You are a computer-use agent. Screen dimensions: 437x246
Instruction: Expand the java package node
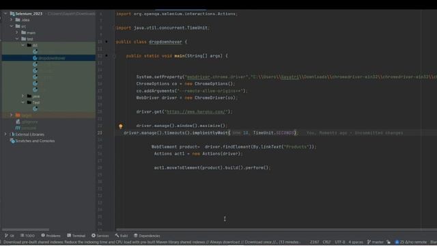tap(23, 96)
